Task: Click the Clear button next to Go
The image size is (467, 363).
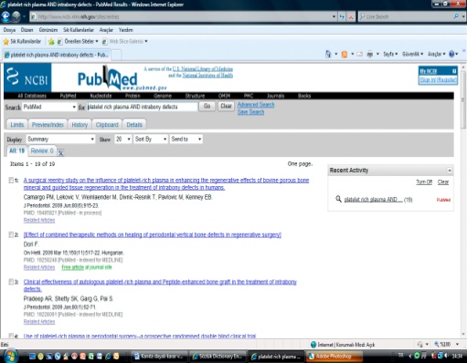Action: [x=226, y=106]
